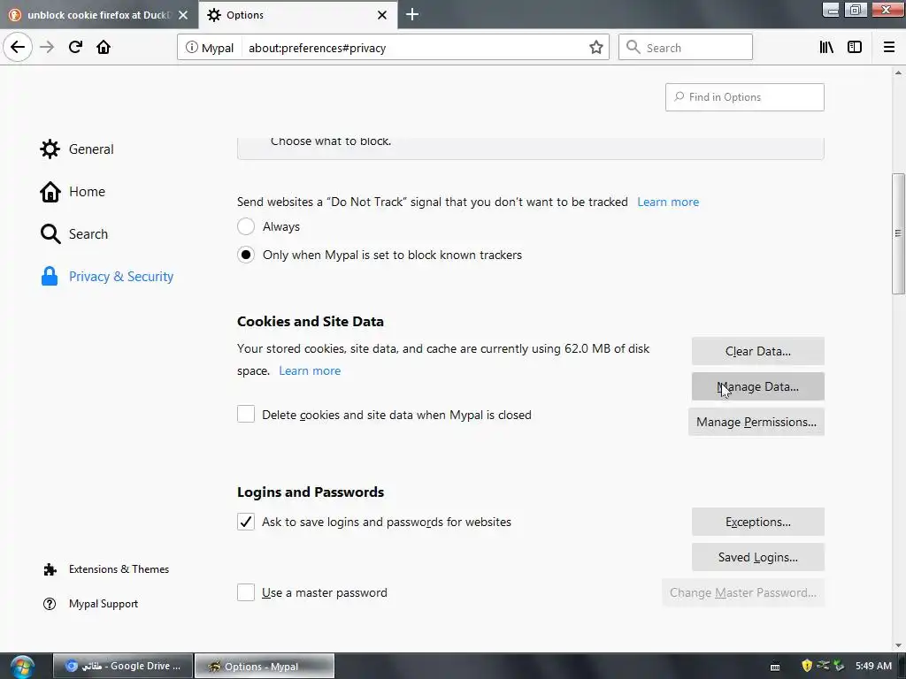Open the Library icon in toolbar
The image size is (906, 679).
[826, 48]
